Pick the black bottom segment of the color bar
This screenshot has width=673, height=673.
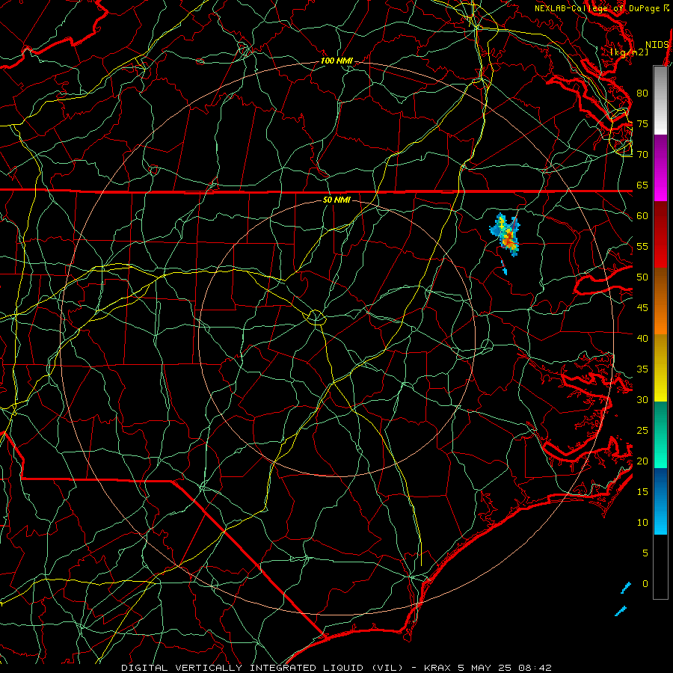click(660, 567)
